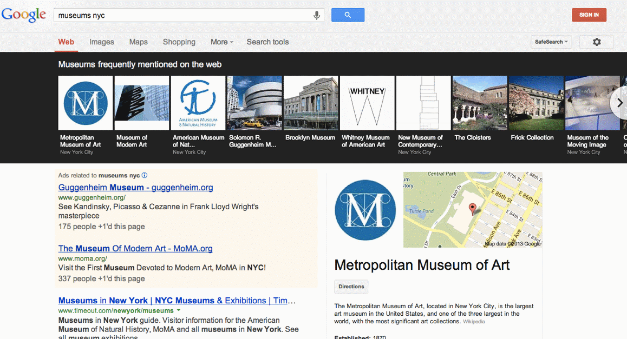Click the microphone voice search icon
627x339 pixels.
pyautogui.click(x=317, y=15)
